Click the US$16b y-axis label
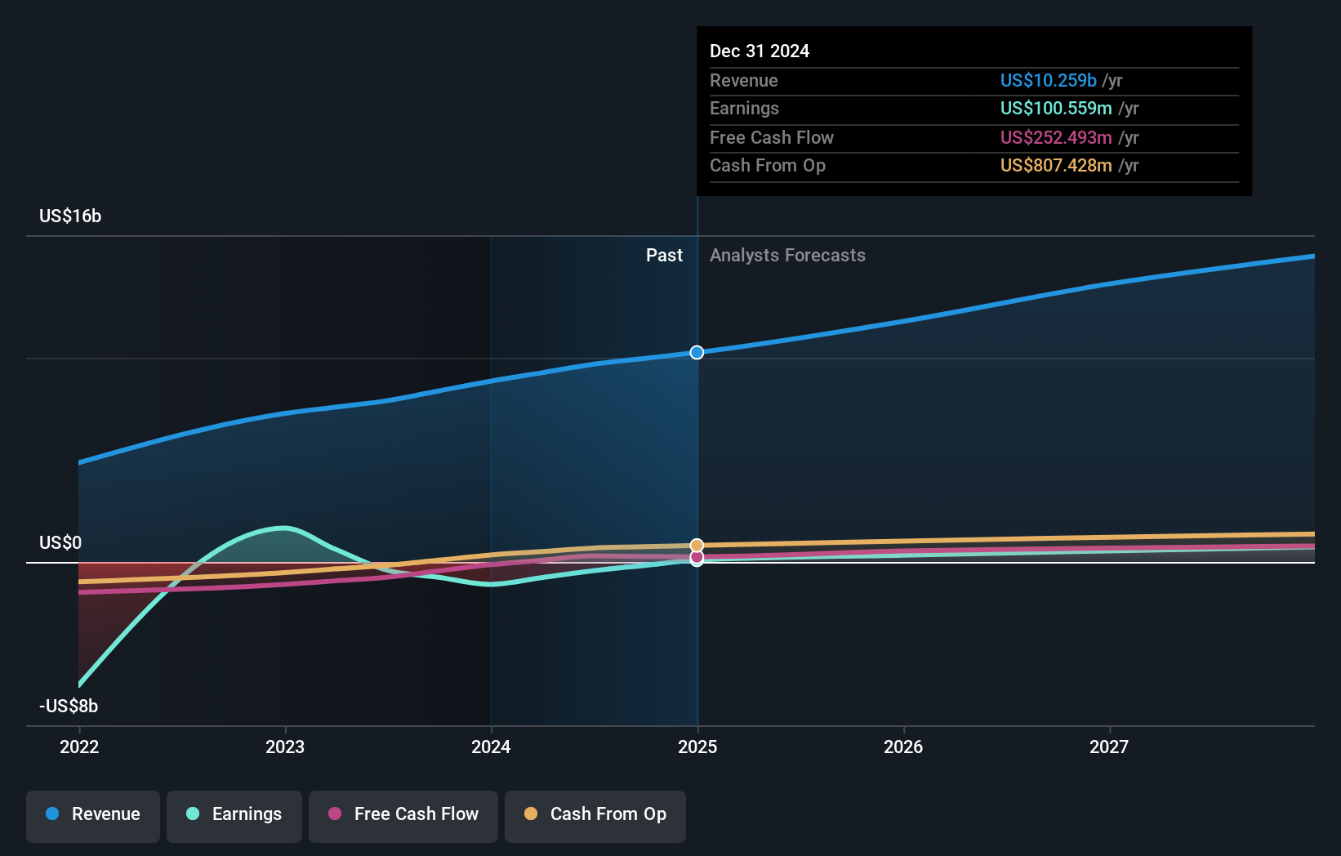The image size is (1341, 856). click(70, 216)
